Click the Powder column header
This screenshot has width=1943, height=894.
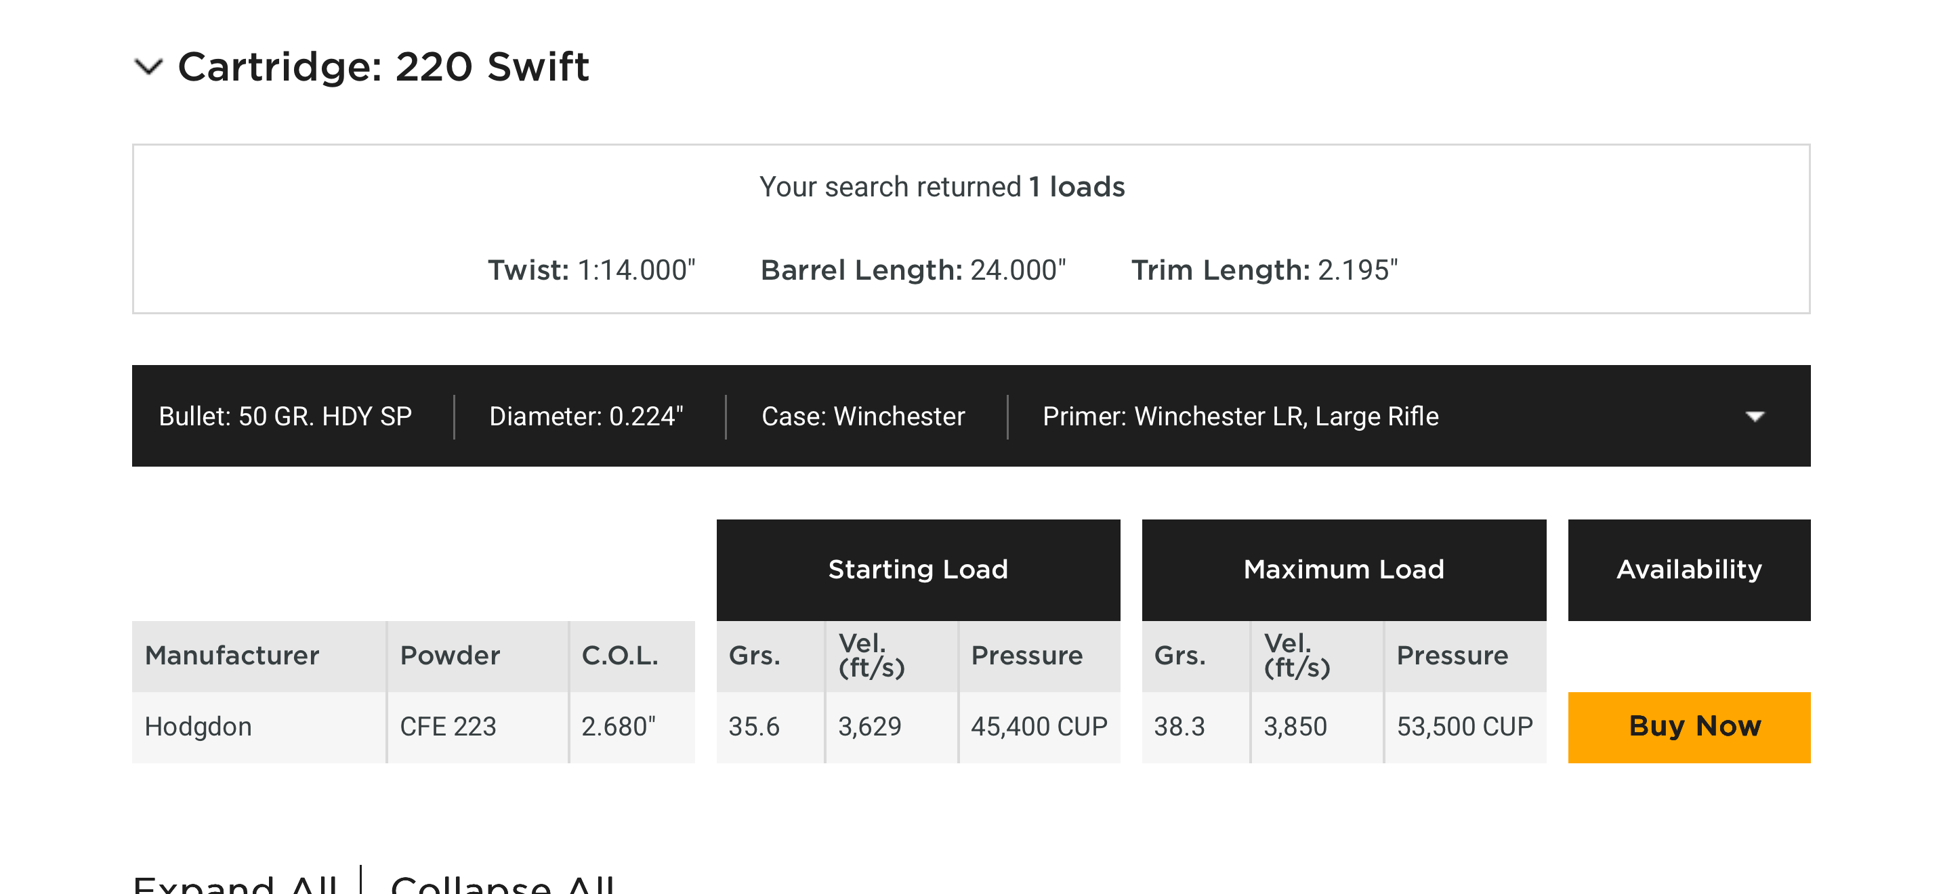click(450, 655)
